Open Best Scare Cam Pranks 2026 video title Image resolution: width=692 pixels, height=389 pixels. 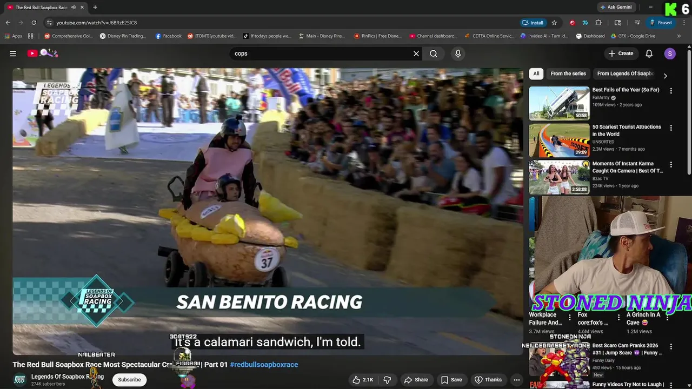coord(627,349)
